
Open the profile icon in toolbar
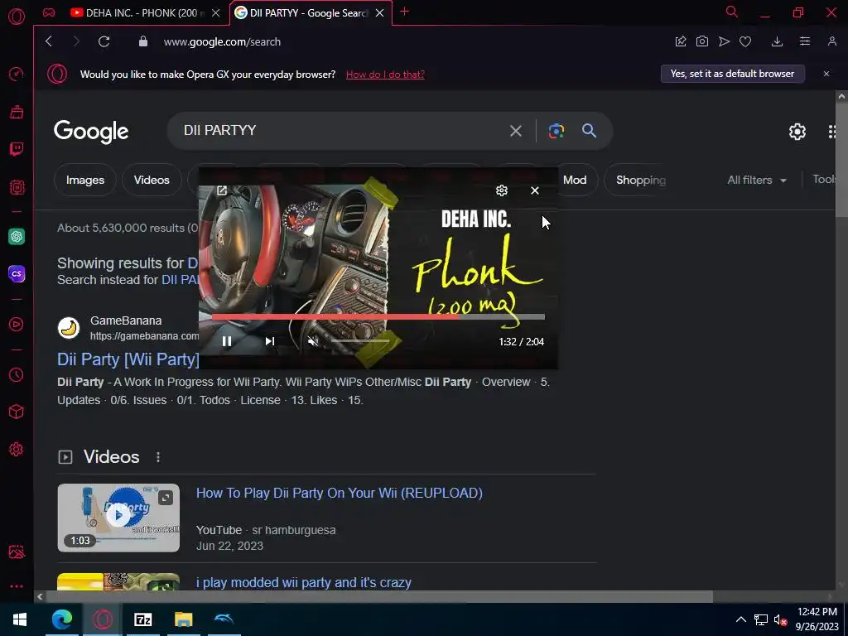(x=832, y=41)
